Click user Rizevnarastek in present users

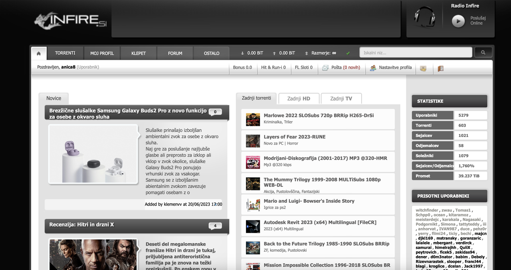click(430, 262)
